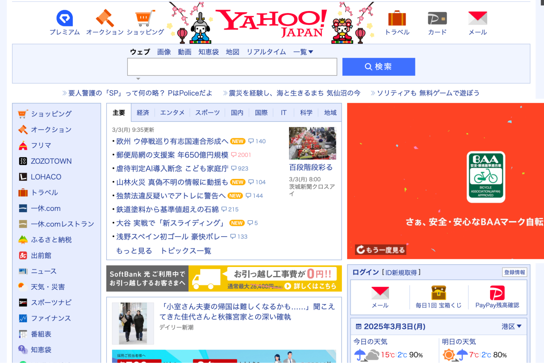544x363 pixels.
Task: Click the Weather/Disaster (天気・災害) icon
Action: tap(23, 287)
